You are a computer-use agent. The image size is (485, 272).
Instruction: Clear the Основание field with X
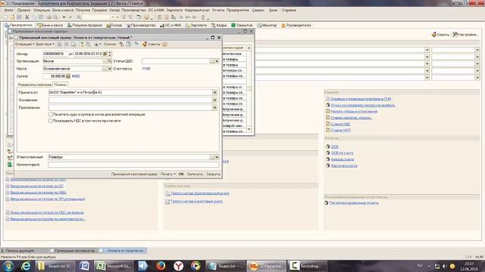tap(214, 100)
